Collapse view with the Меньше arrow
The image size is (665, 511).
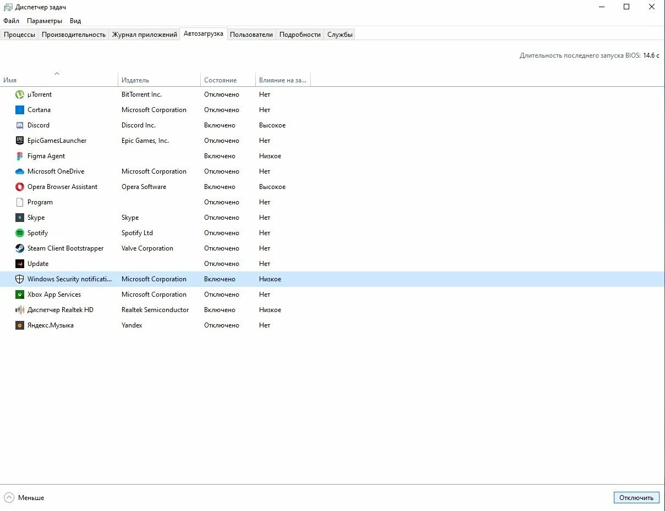click(9, 498)
